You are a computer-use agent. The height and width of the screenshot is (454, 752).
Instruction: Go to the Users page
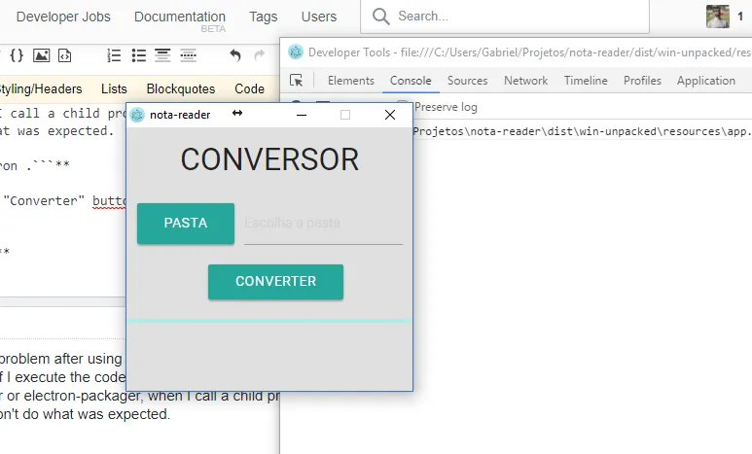(319, 17)
